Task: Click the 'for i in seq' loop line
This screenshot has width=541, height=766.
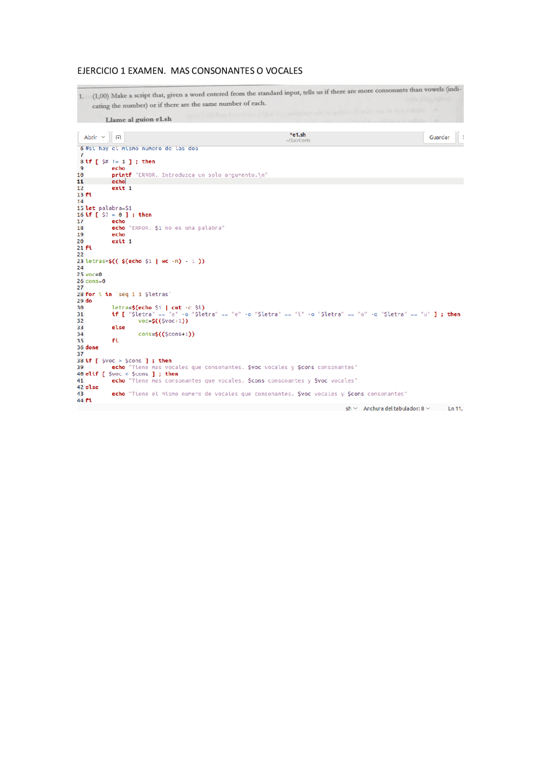Action: [128, 294]
